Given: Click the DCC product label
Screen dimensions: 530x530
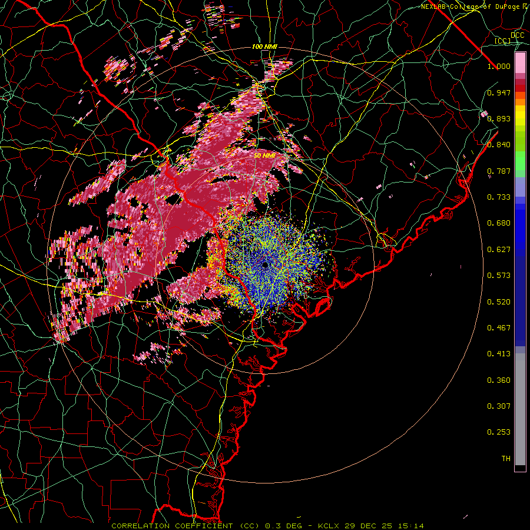Looking at the screenshot, I should [x=517, y=35].
